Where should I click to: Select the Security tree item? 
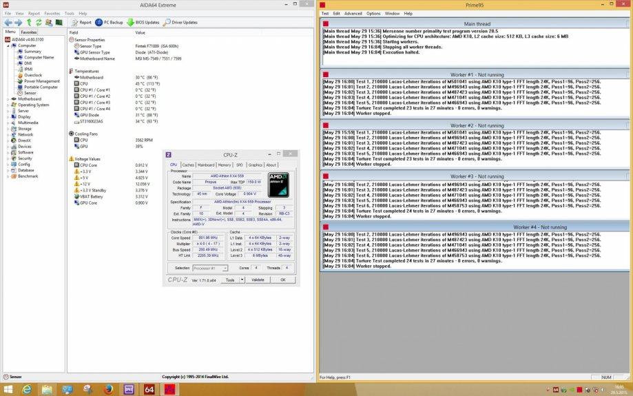click(x=25, y=158)
